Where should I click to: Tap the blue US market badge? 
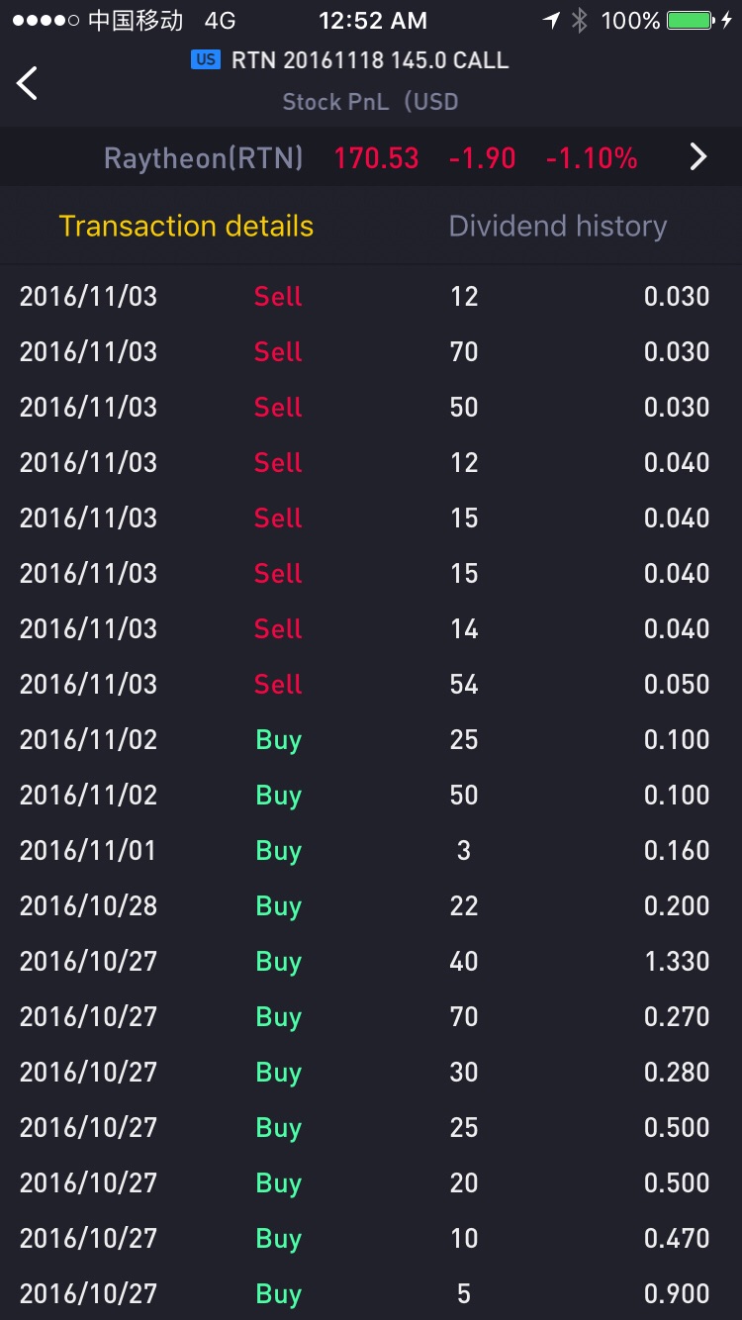(206, 59)
